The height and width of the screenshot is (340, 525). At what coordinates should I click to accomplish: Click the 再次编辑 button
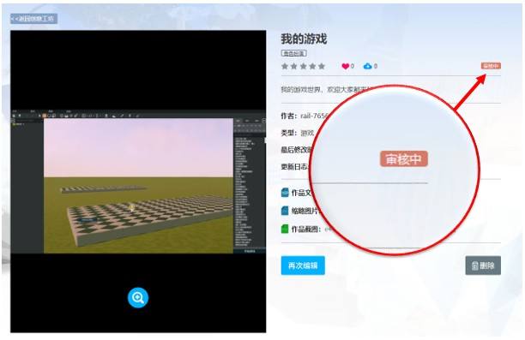[303, 265]
